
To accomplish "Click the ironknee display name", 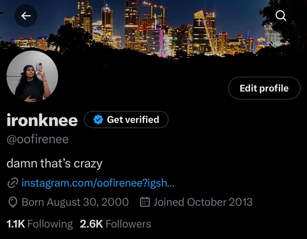I will 42,120.
